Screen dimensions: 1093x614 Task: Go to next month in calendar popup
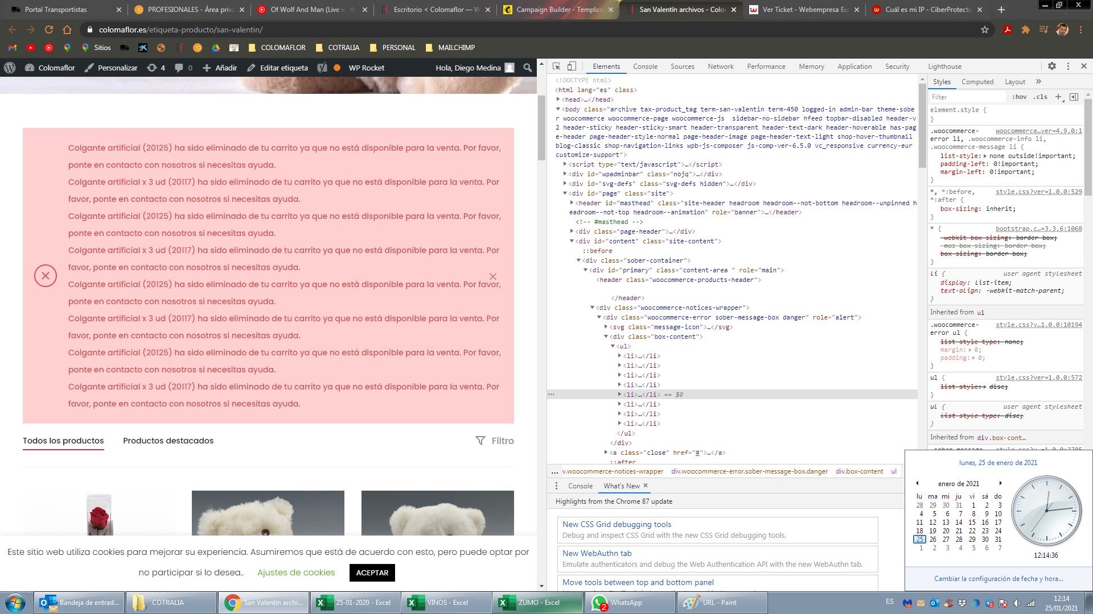click(x=1000, y=483)
